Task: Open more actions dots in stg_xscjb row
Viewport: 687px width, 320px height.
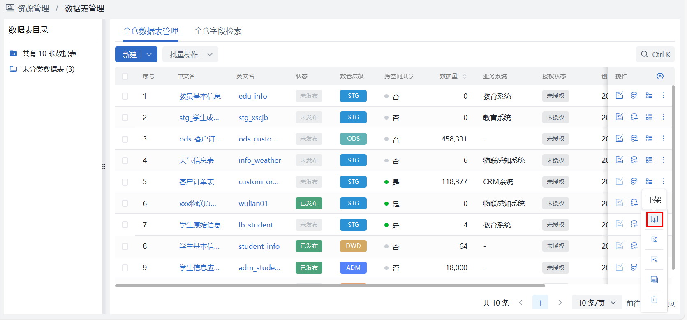Action: (x=663, y=117)
